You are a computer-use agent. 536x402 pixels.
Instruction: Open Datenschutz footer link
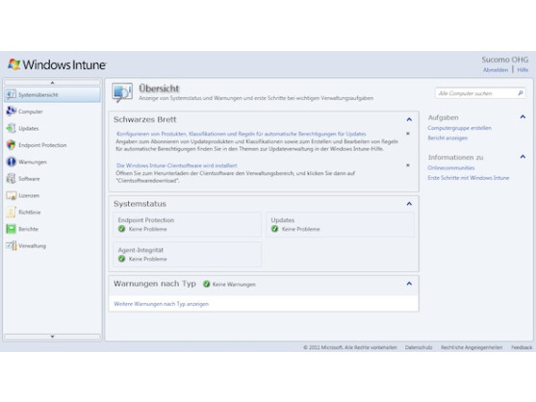[x=419, y=347]
